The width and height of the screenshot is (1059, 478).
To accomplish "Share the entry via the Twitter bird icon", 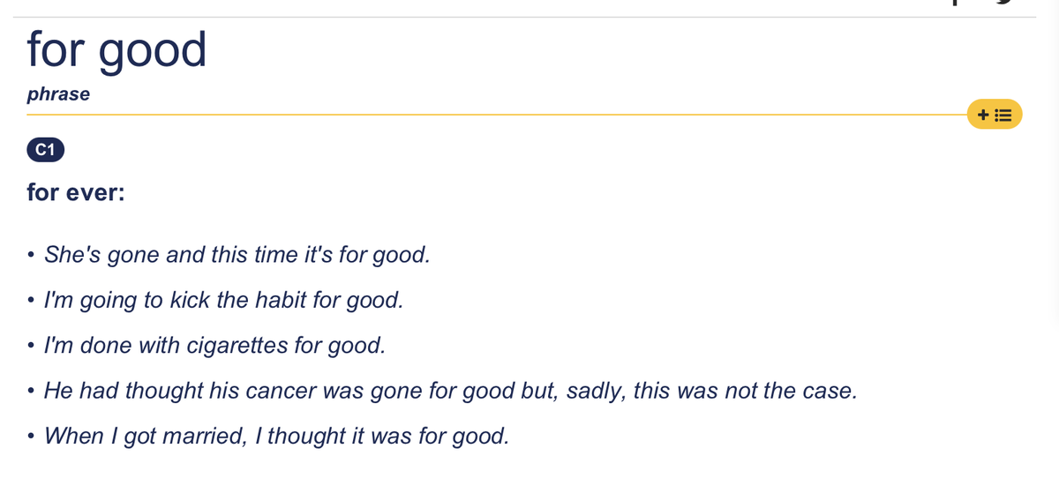I will (x=1001, y=3).
